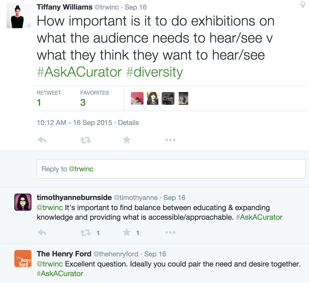Reply to timothyanneburnside's tweet
Image resolution: width=309 pixels, height=283 pixels.
(42, 233)
